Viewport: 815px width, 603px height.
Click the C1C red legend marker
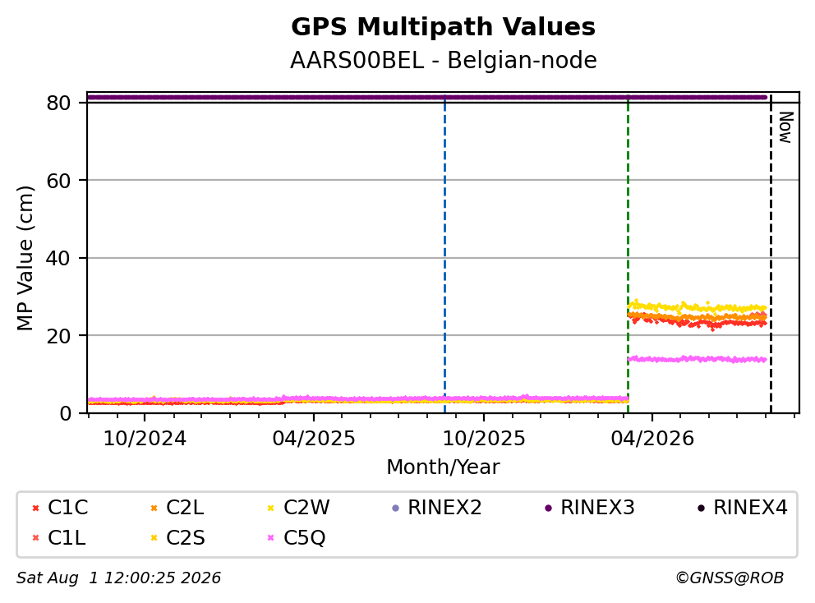coord(35,508)
